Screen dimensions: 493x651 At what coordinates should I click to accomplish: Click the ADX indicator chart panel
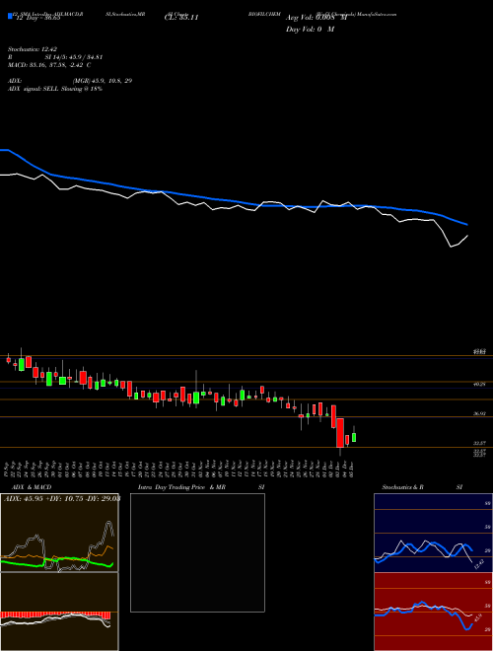point(59,533)
